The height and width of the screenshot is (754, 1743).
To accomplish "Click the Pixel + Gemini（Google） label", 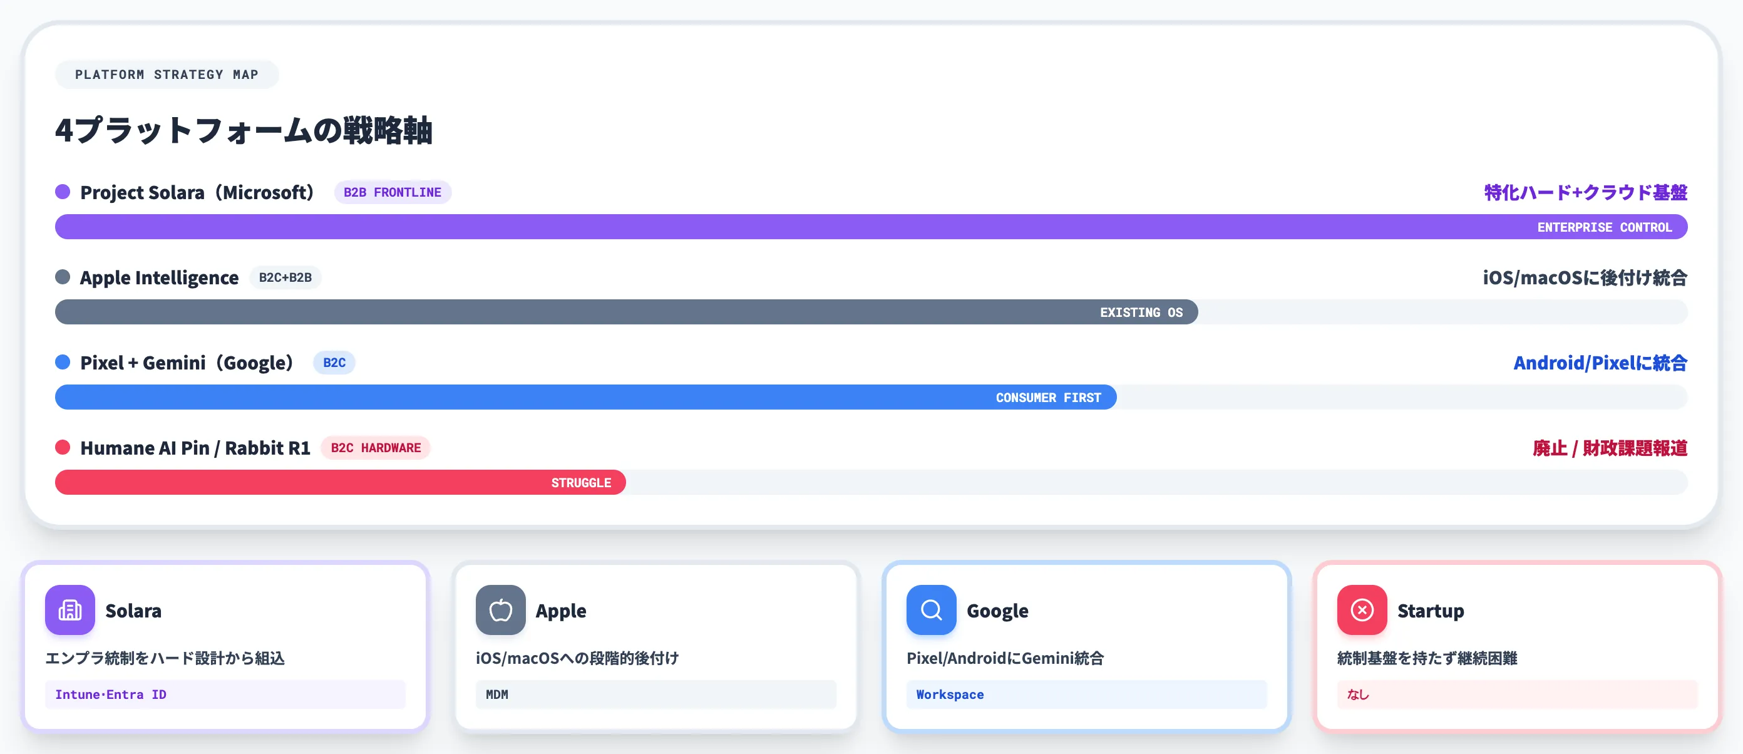I will tap(187, 363).
